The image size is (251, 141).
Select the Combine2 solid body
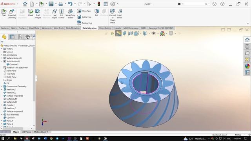click(12, 64)
